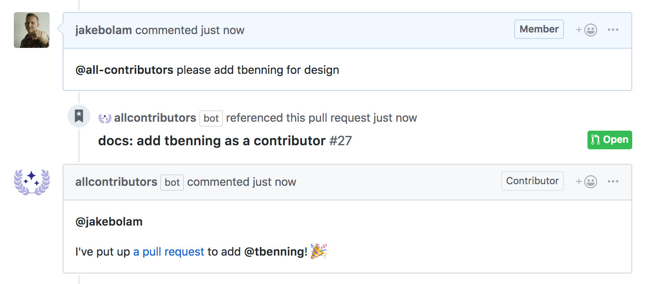This screenshot has width=655, height=284.
Task: Open referenced PR 'docs: add tbenning as a contributor'
Action: 212,141
